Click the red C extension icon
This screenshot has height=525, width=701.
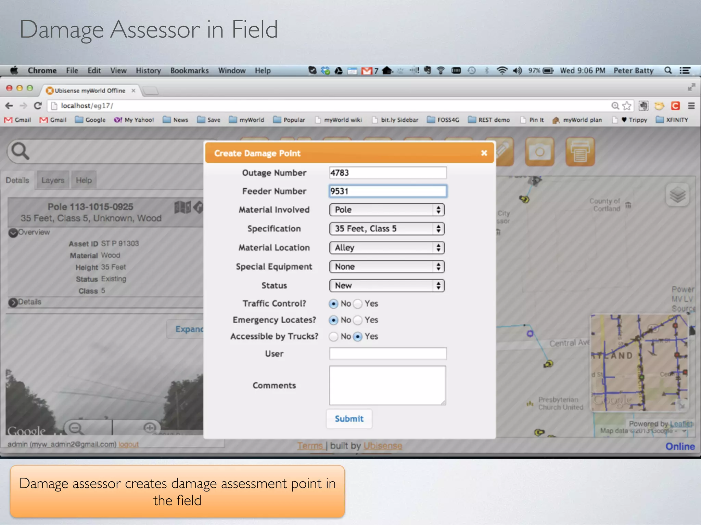point(675,106)
